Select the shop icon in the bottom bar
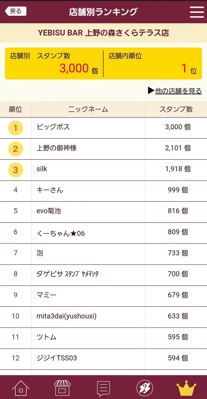Image resolution: width=207 pixels, height=399 pixels. click(62, 388)
